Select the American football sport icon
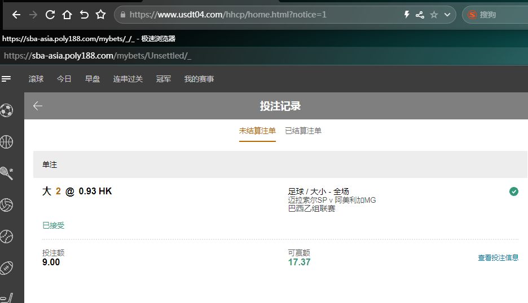 (x=7, y=268)
